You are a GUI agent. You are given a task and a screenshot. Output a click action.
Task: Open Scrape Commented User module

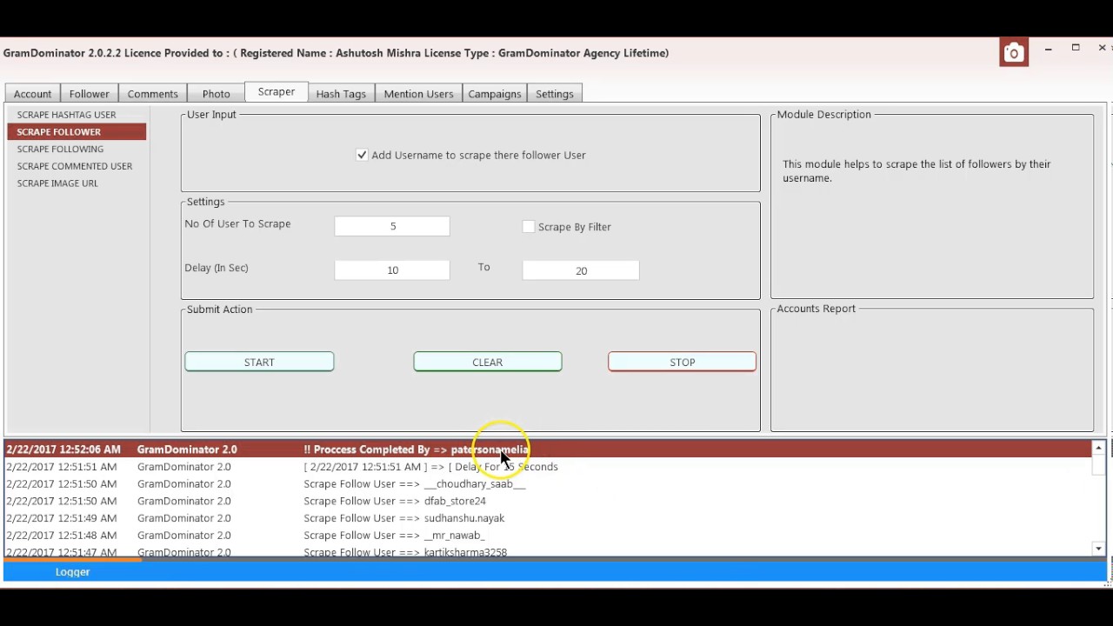(77, 166)
